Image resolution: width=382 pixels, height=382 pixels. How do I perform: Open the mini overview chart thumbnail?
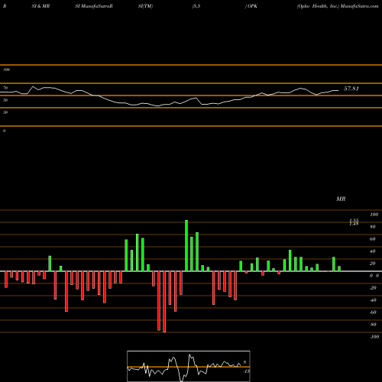[189, 366]
